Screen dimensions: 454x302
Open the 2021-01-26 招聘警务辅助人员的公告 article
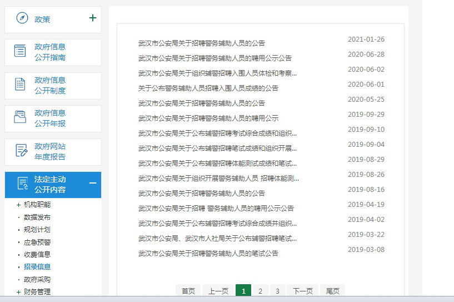coord(202,43)
